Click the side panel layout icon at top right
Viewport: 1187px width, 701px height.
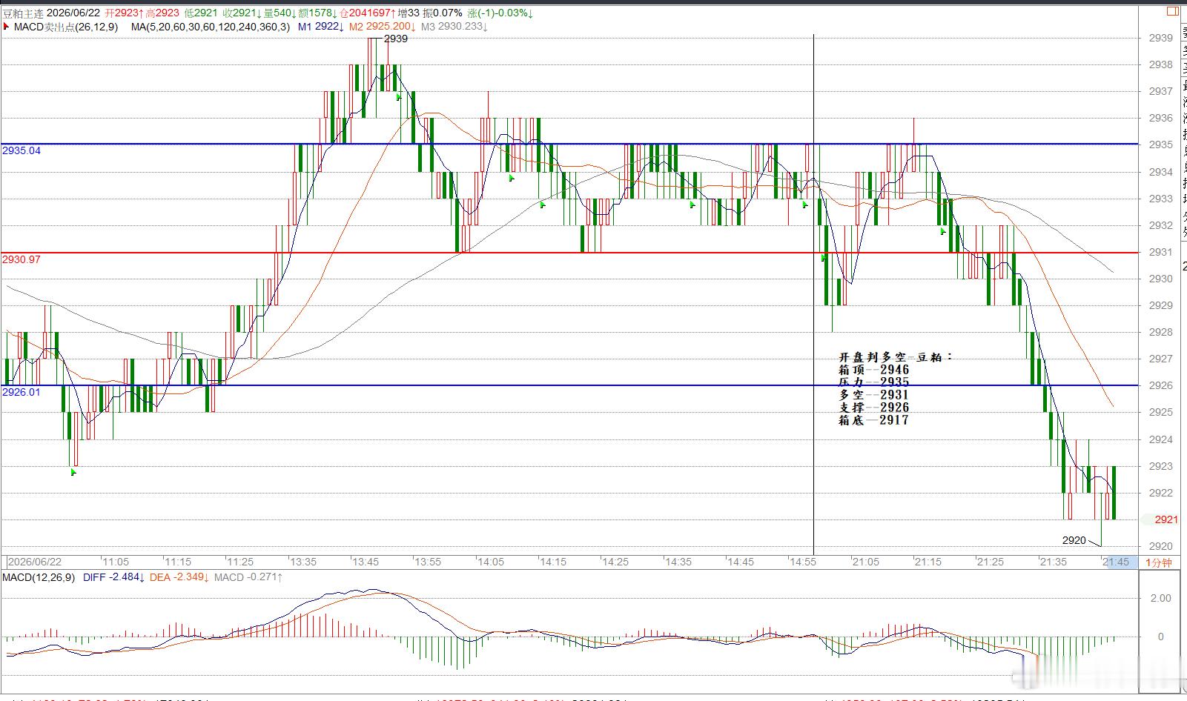coord(1172,11)
